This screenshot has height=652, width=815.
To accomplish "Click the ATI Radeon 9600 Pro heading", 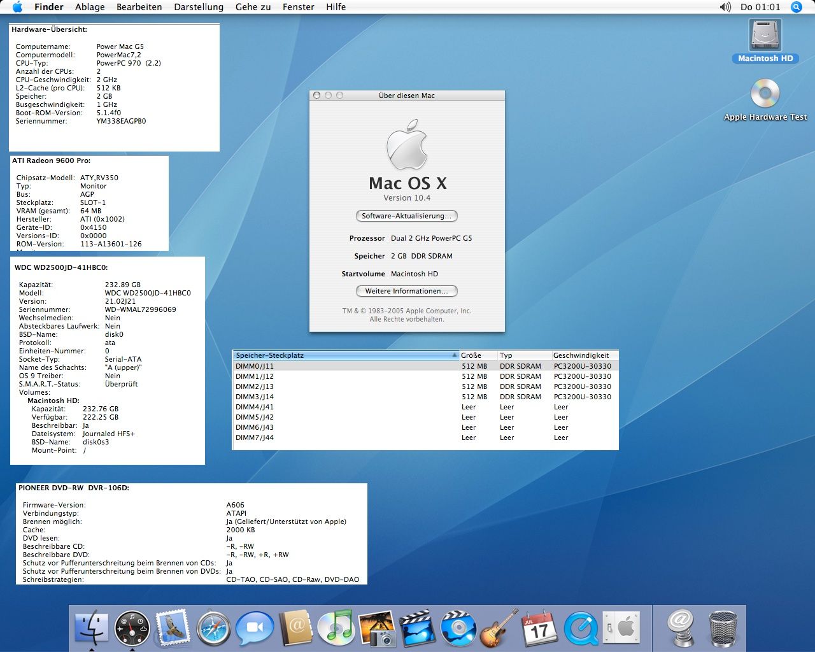I will 51,160.
